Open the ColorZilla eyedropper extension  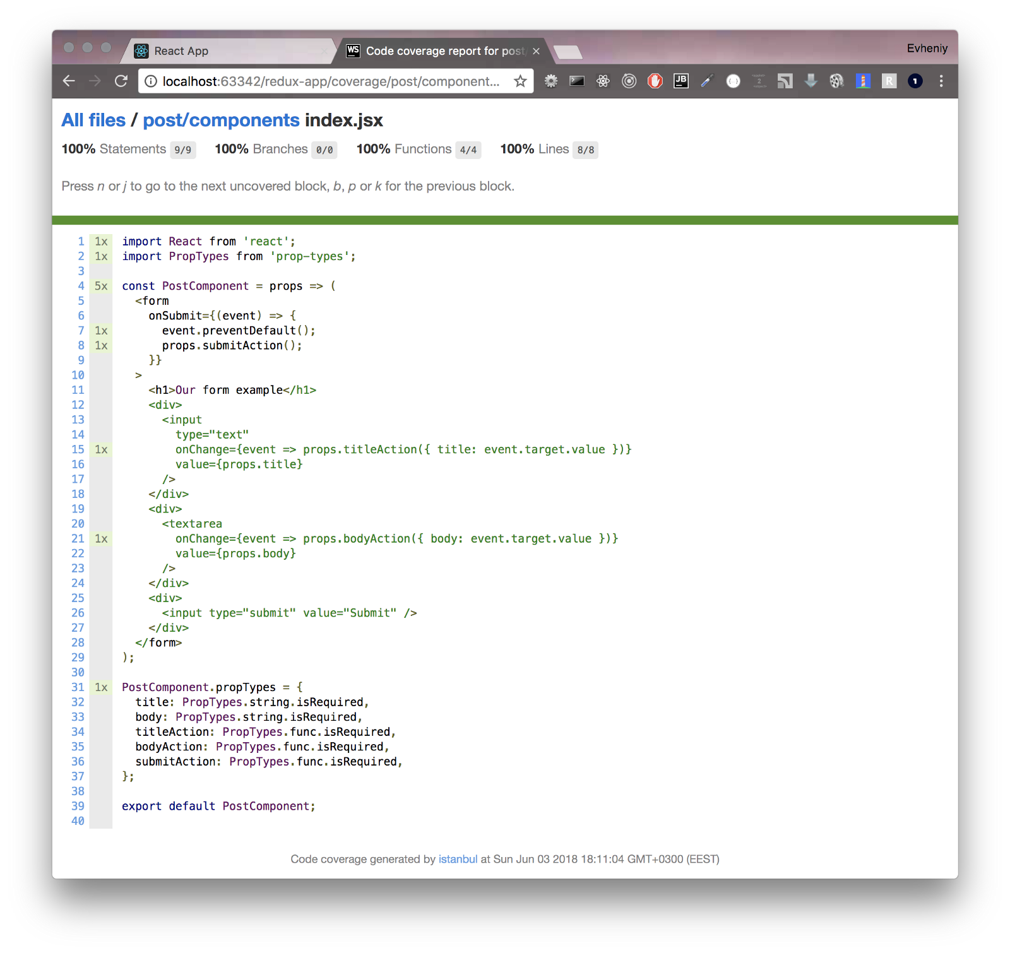(707, 81)
